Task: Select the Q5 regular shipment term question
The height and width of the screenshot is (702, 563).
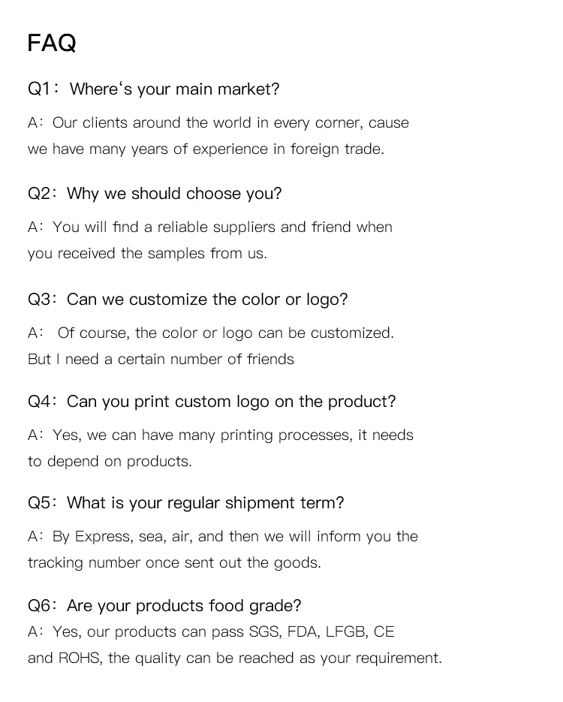Action: [x=186, y=503]
